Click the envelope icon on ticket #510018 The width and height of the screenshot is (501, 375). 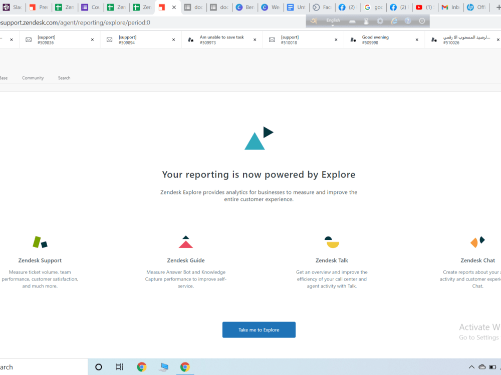[272, 40]
